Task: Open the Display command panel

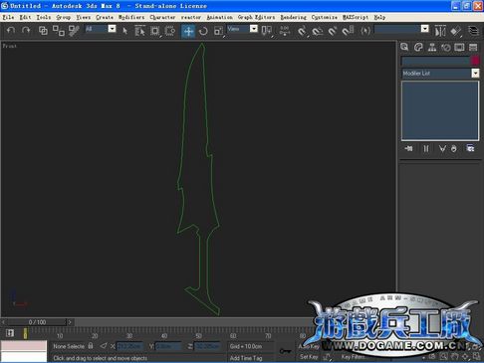Action: (459, 47)
